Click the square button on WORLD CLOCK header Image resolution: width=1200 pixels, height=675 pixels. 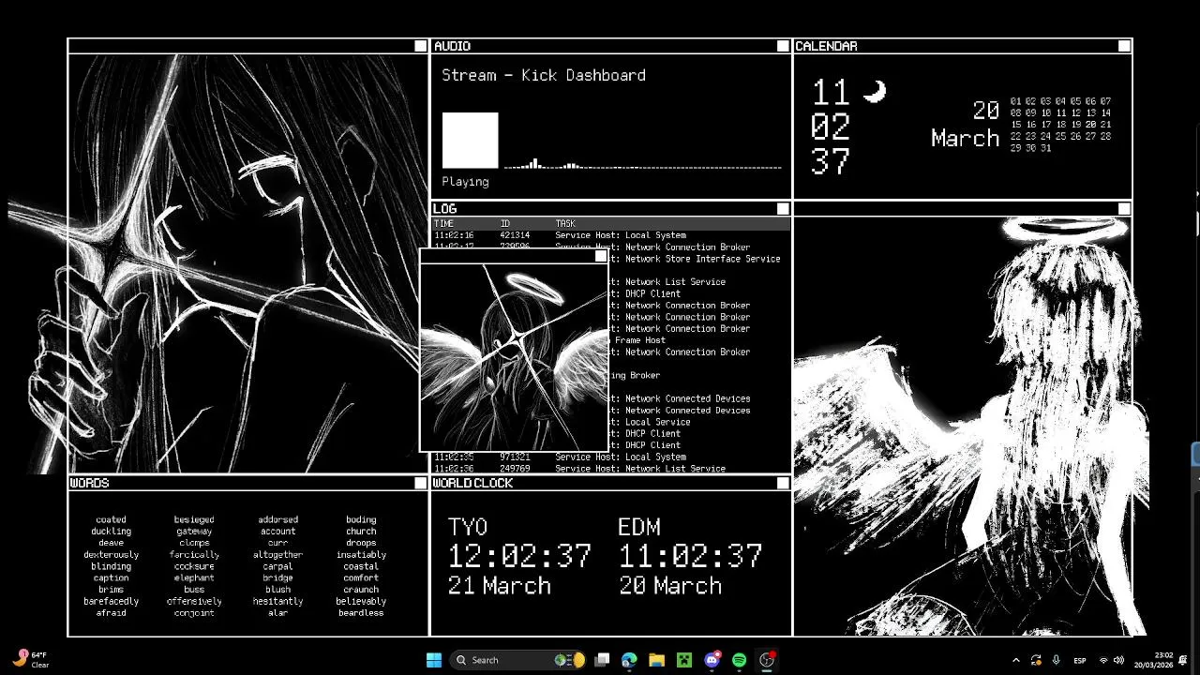pyautogui.click(x=783, y=483)
